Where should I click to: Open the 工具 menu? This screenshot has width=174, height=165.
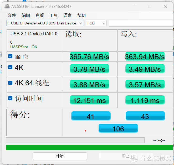(x=54, y=15)
